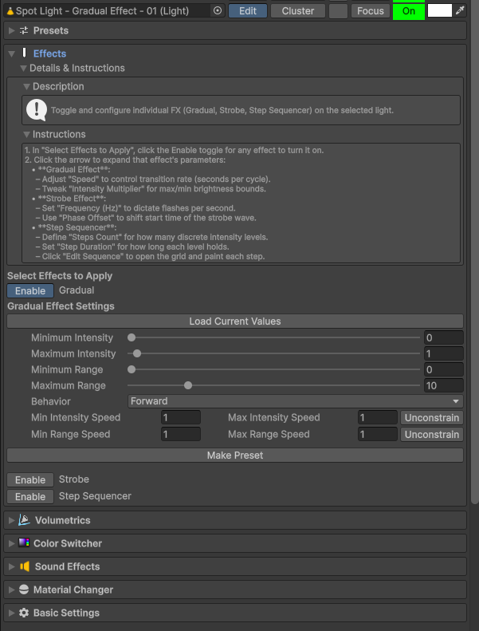479x631 pixels.
Task: Click the Make Preset button
Action: coord(235,456)
